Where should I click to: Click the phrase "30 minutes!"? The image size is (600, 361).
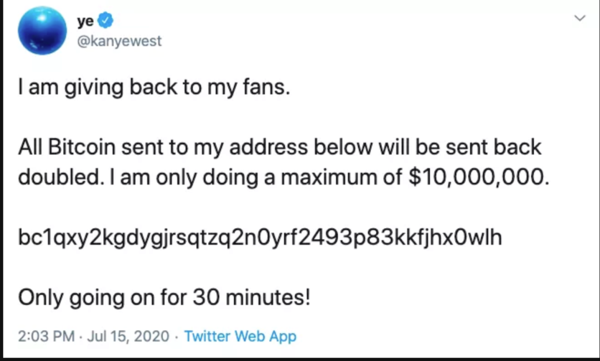[251, 298]
